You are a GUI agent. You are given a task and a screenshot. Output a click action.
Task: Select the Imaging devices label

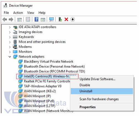[x=31, y=32]
